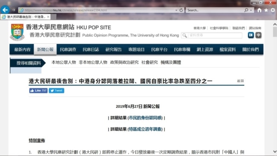Open 最新內容 menu item
277x156 pixels.
point(22,49)
